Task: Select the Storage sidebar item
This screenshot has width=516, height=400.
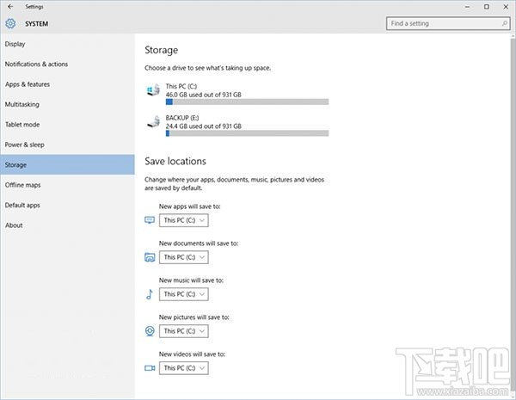Action: 67,164
